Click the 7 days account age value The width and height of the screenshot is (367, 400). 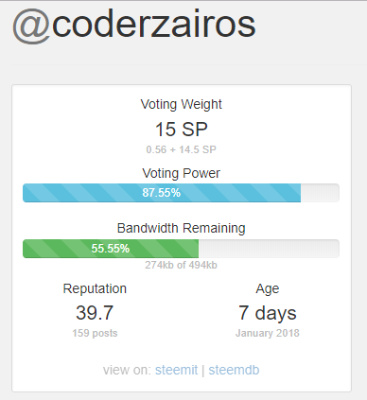(268, 313)
